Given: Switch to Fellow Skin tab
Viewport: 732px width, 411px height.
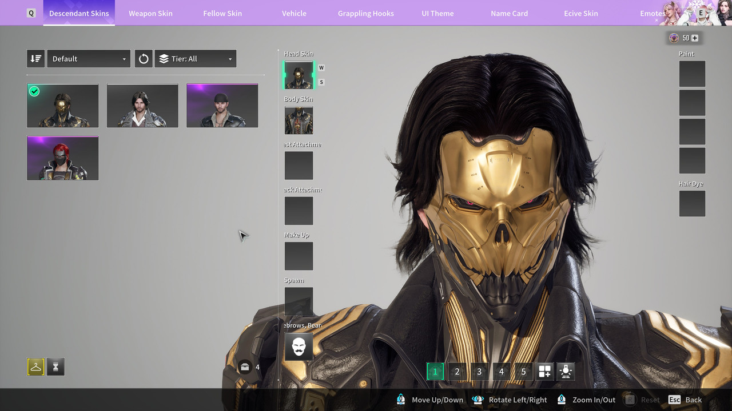Looking at the screenshot, I should point(222,13).
